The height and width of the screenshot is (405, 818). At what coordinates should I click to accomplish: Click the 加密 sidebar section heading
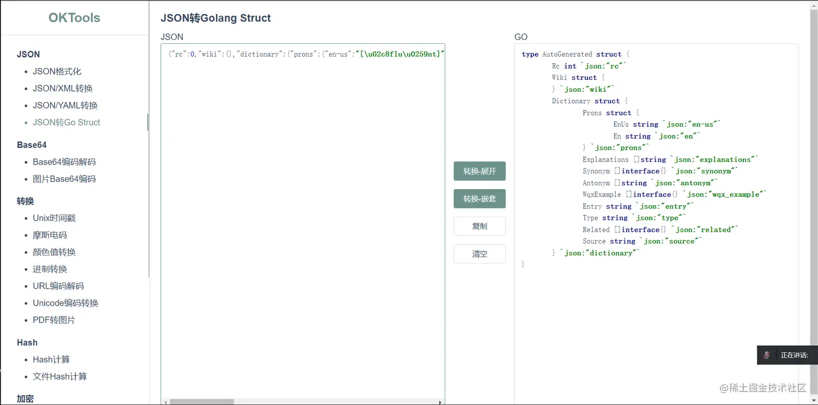pos(25,399)
